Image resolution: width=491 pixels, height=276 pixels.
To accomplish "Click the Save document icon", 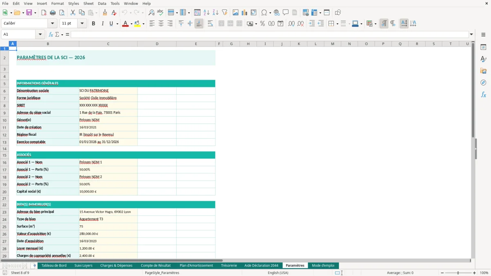I will pyautogui.click(x=29, y=13).
